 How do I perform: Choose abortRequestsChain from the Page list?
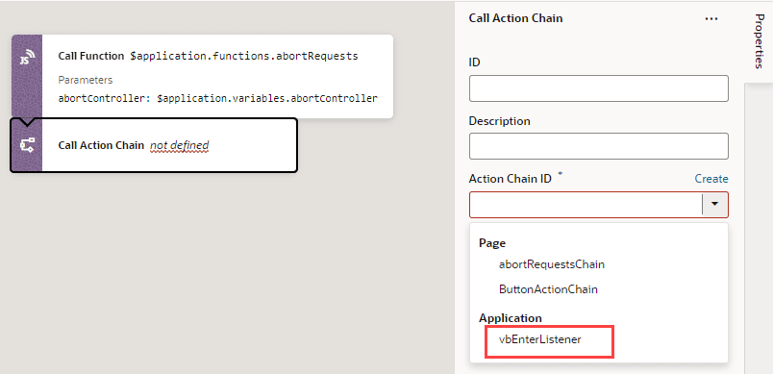coord(552,264)
